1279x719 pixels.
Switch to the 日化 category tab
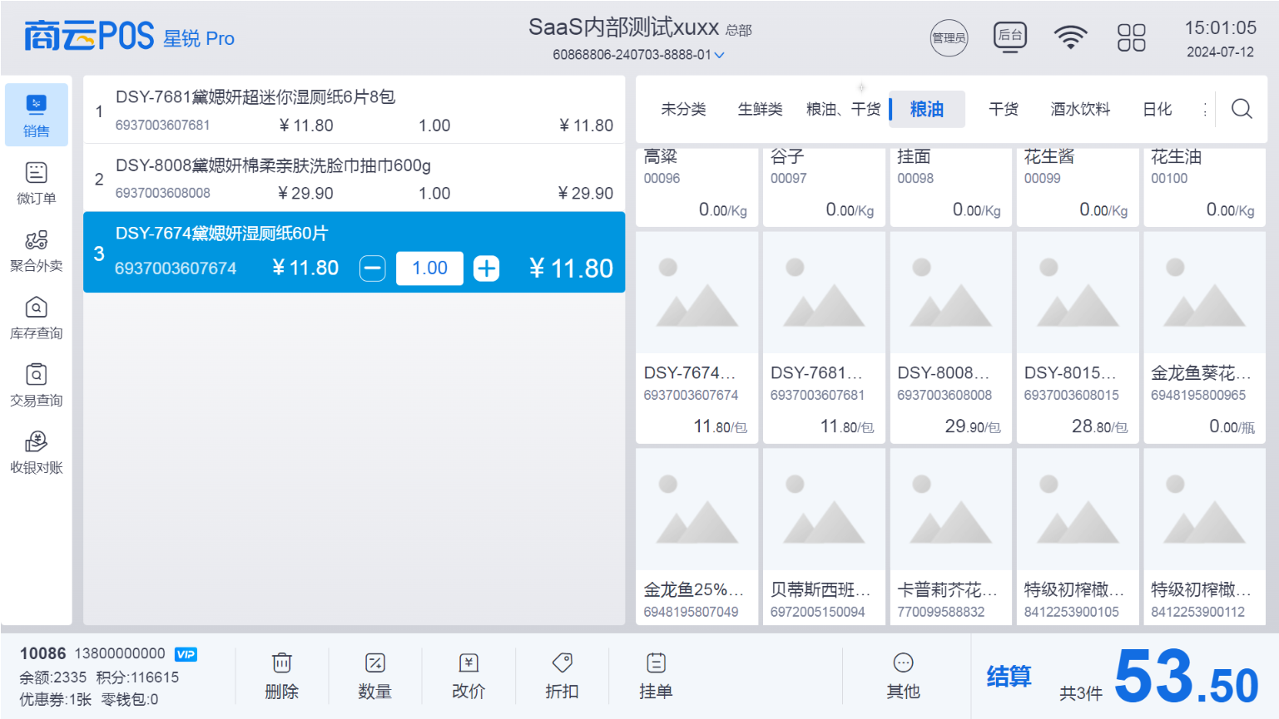(x=1157, y=109)
